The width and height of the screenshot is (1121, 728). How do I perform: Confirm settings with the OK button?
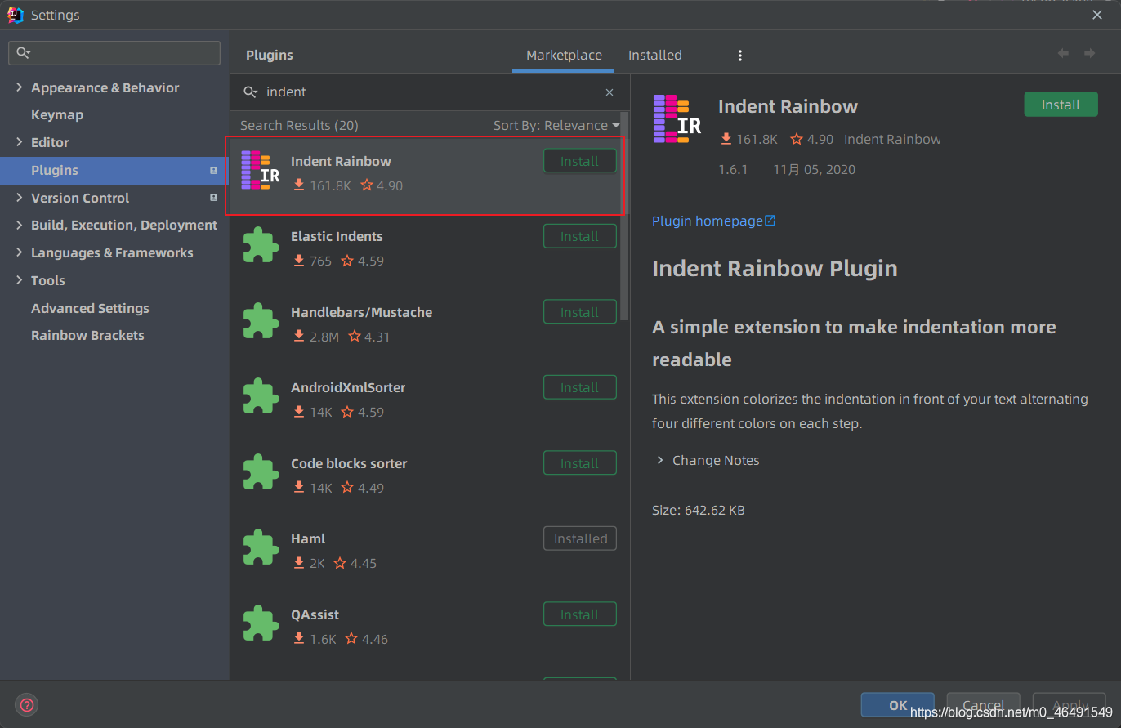(x=898, y=705)
